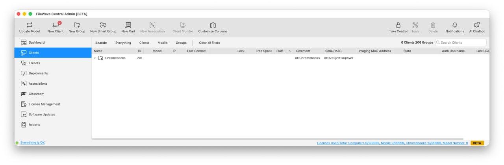The height and width of the screenshot is (165, 504).
Task: Sort by Serial/MAC column header
Action: [333, 51]
